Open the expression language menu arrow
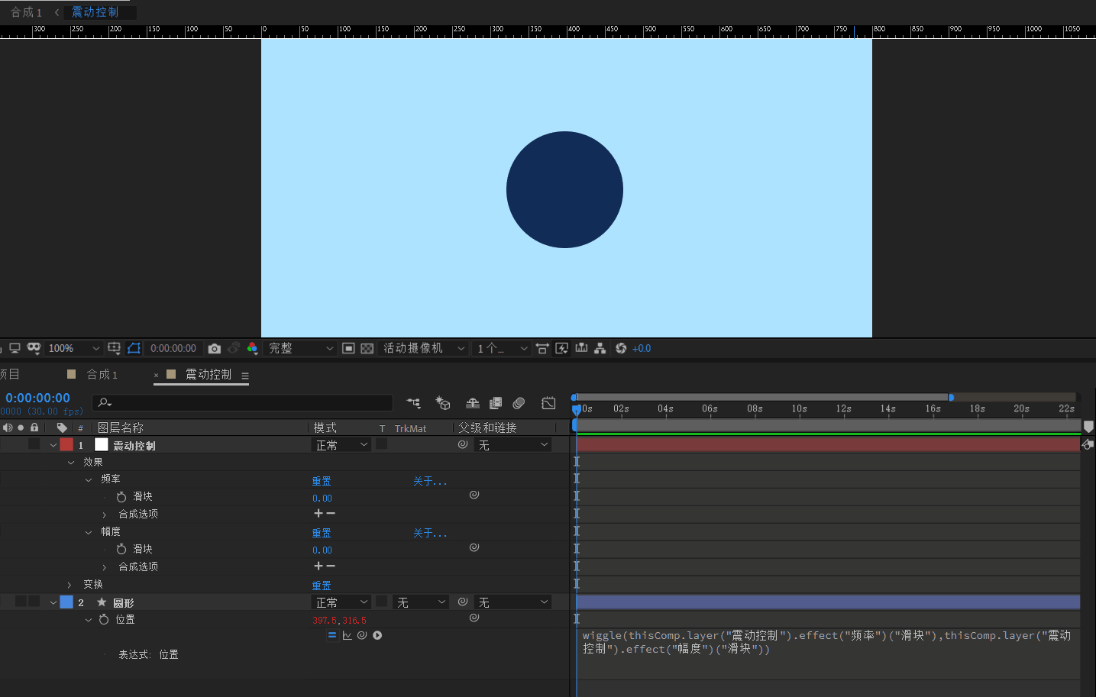This screenshot has height=697, width=1096. [x=377, y=635]
